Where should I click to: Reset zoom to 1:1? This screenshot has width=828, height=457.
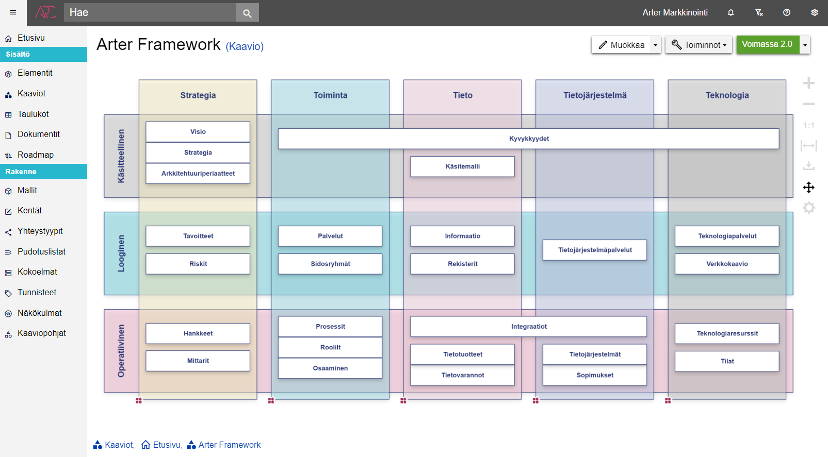pyautogui.click(x=809, y=125)
